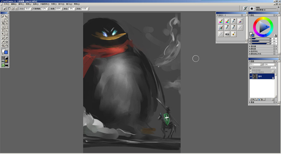The image size is (281, 154).
Task: Click the star brush in custom palette
Action: click(234, 34)
